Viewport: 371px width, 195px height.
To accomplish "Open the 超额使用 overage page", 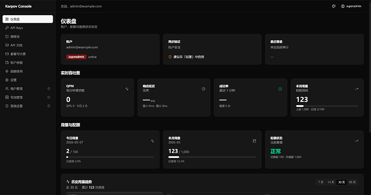I will (x=27, y=71).
